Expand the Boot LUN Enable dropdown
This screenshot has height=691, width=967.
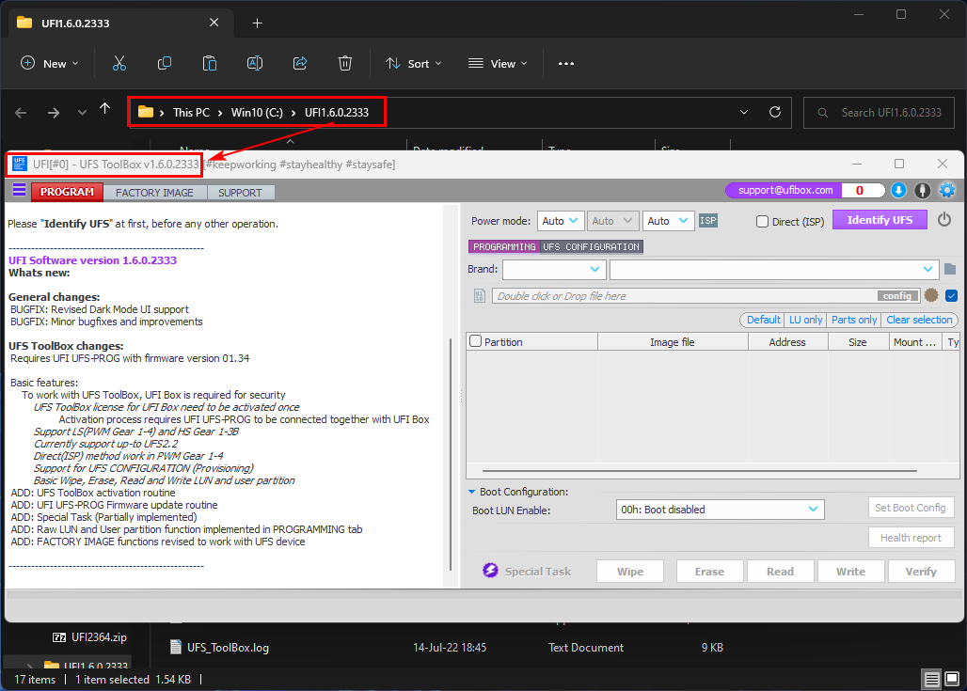point(721,510)
